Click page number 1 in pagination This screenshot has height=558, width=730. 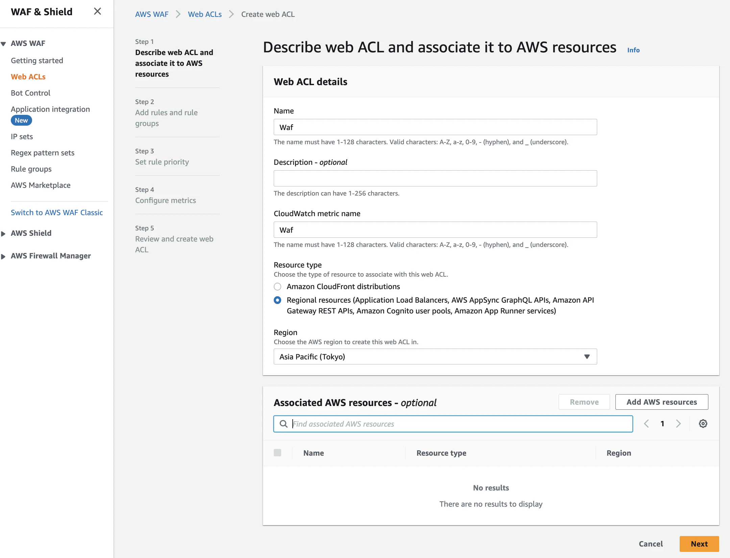[662, 424]
